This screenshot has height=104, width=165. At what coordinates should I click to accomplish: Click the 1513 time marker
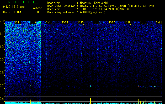coord(49,22)
